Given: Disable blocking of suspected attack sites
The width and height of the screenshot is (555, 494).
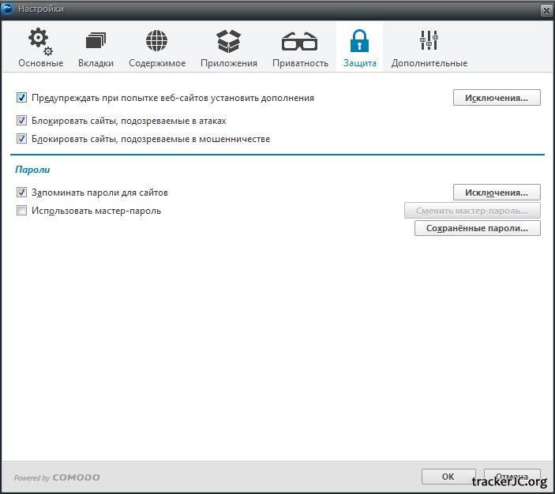Looking at the screenshot, I should pos(22,121).
